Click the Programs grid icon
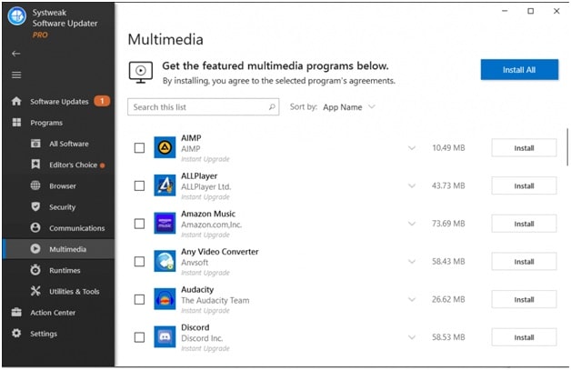This screenshot has width=571, height=370. point(16,123)
